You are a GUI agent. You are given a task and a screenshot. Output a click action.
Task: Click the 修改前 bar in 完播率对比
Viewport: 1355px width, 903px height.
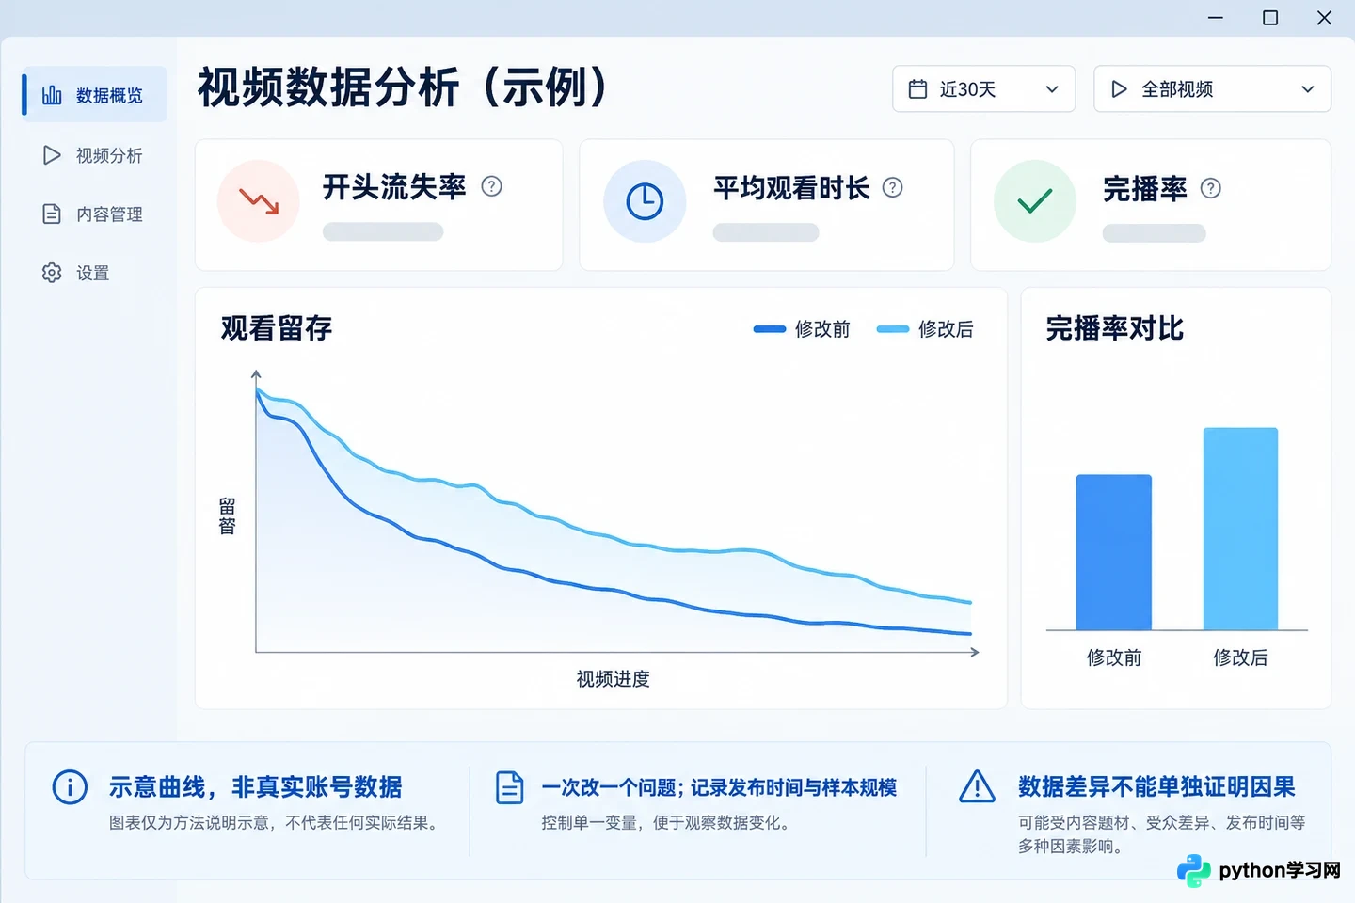point(1114,552)
